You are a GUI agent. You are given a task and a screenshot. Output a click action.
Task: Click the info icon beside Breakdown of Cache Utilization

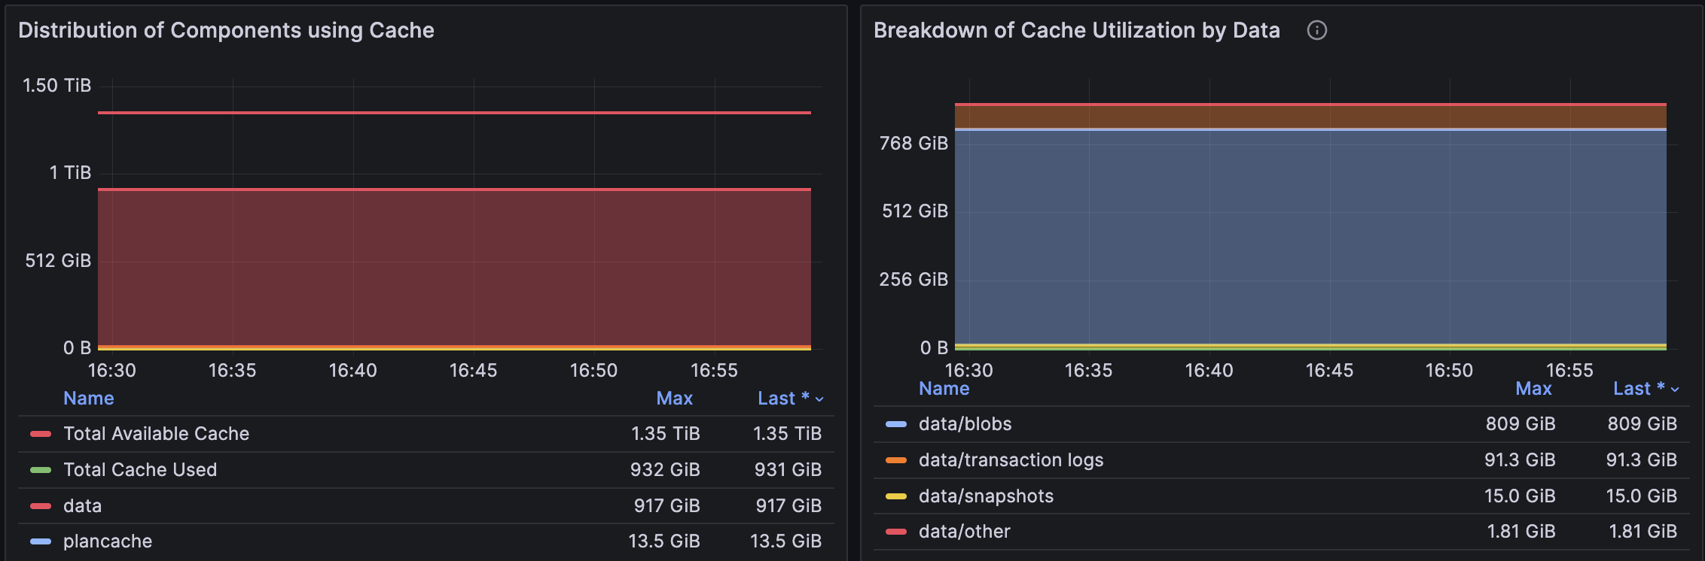click(1316, 30)
